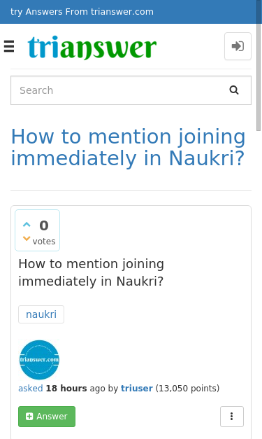Open the question title heading link
The image size is (262, 439).
128,147
